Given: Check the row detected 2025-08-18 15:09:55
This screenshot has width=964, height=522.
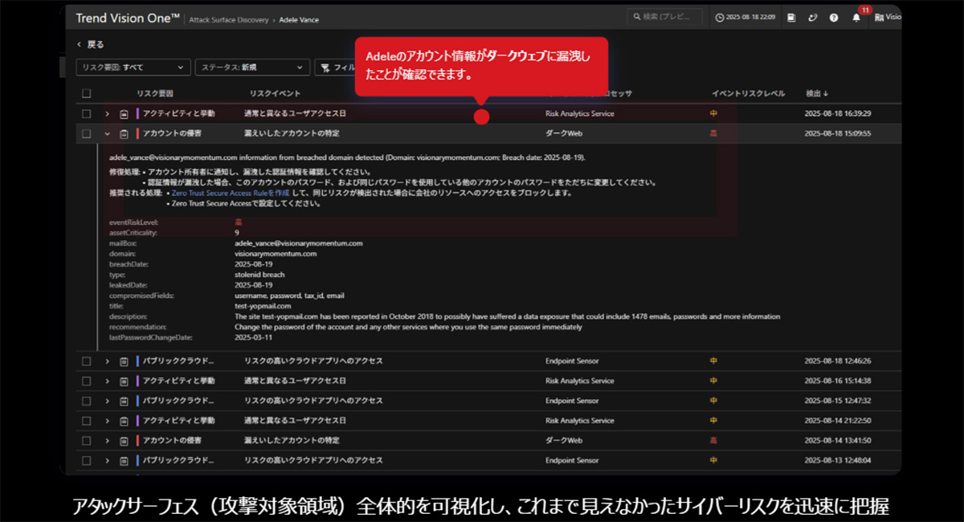Looking at the screenshot, I should (x=87, y=133).
